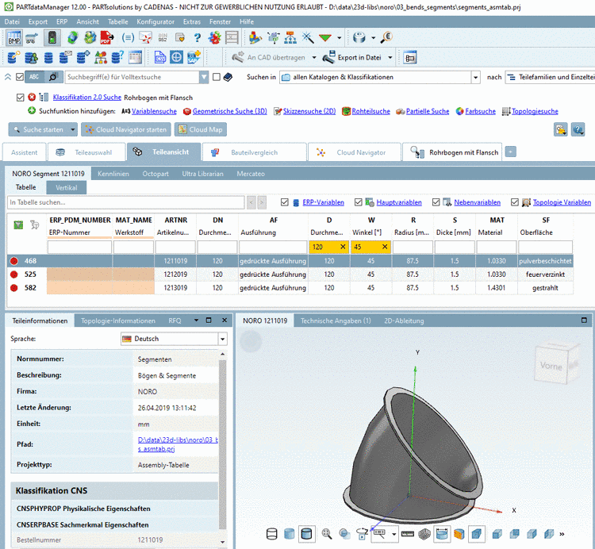Switch to the Kennlinien tab

click(x=113, y=174)
